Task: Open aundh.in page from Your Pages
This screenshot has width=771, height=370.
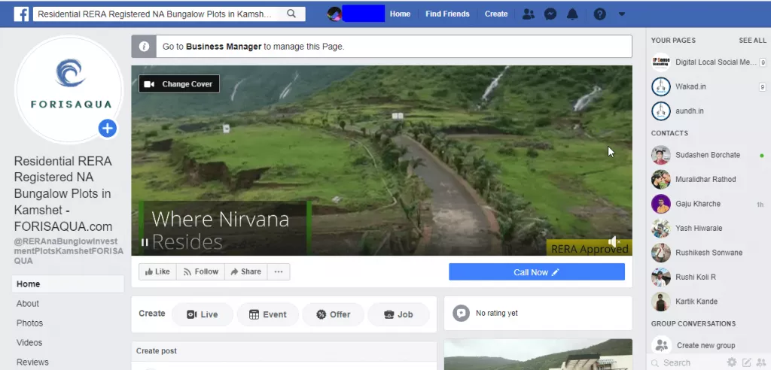Action: pyautogui.click(x=709, y=111)
